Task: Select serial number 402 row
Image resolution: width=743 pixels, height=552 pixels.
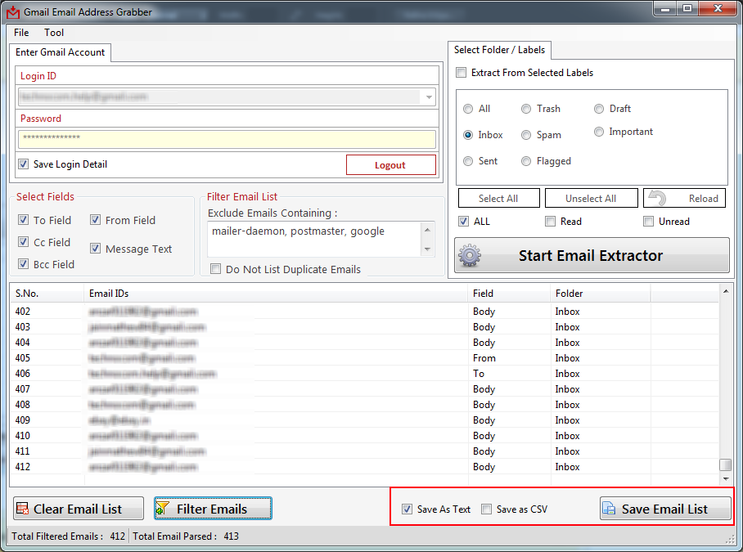Action: click(364, 312)
